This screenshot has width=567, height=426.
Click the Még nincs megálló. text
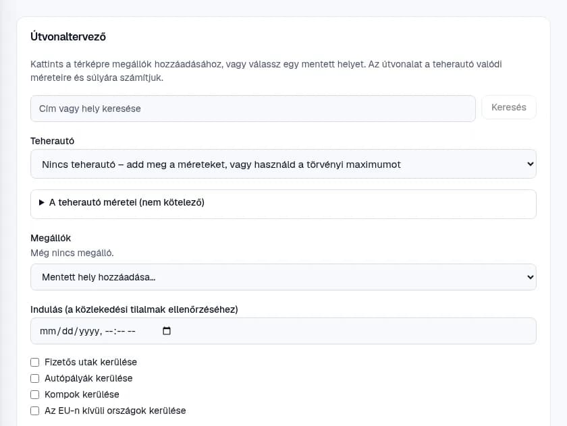(72, 253)
